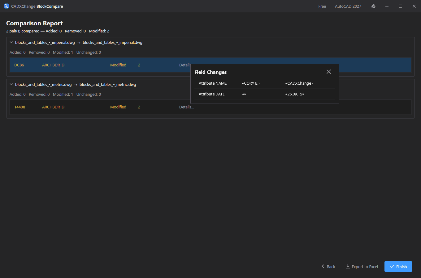Open Details for handle DC86 row
Screen dimensions: 421x278
[x=185, y=65]
